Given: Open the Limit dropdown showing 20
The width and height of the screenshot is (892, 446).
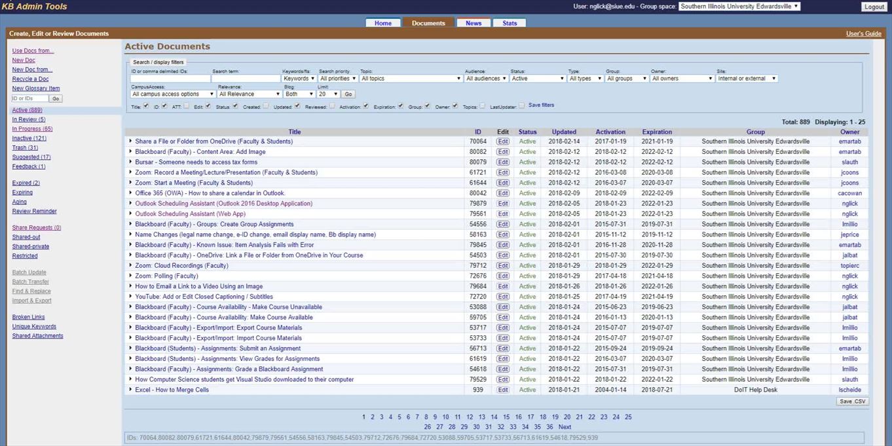Looking at the screenshot, I should (327, 94).
